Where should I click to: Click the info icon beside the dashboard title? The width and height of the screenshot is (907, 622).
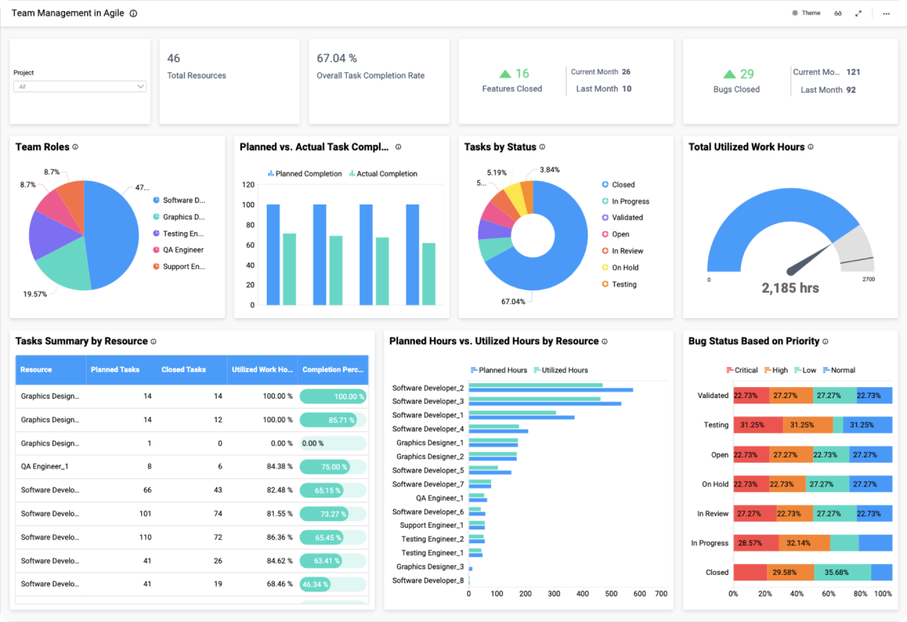coord(133,13)
